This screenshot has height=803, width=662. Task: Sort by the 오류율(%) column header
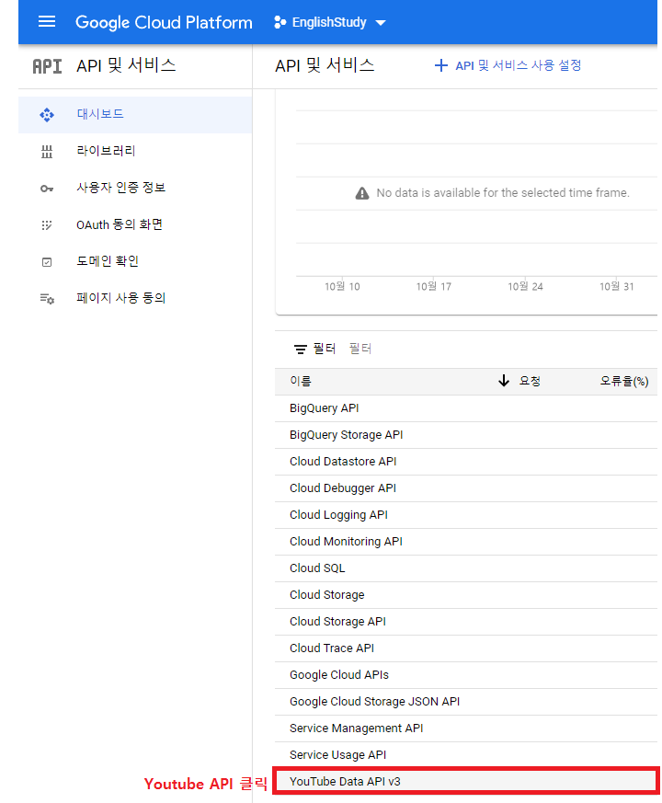(624, 381)
